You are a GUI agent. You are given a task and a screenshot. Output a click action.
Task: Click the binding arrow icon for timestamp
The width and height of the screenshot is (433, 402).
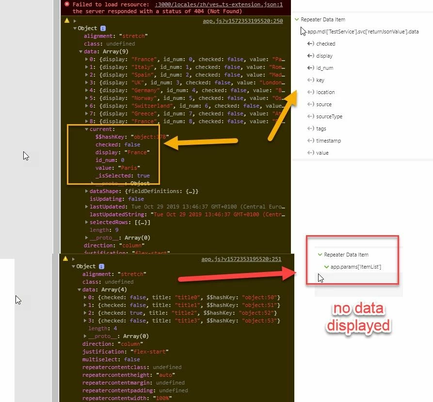[x=311, y=141]
